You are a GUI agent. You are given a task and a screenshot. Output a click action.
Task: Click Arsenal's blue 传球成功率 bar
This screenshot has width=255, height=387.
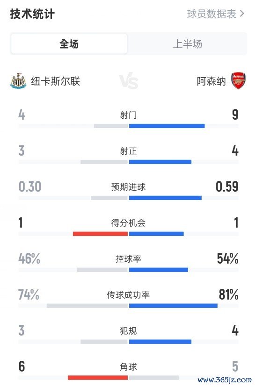(173, 306)
